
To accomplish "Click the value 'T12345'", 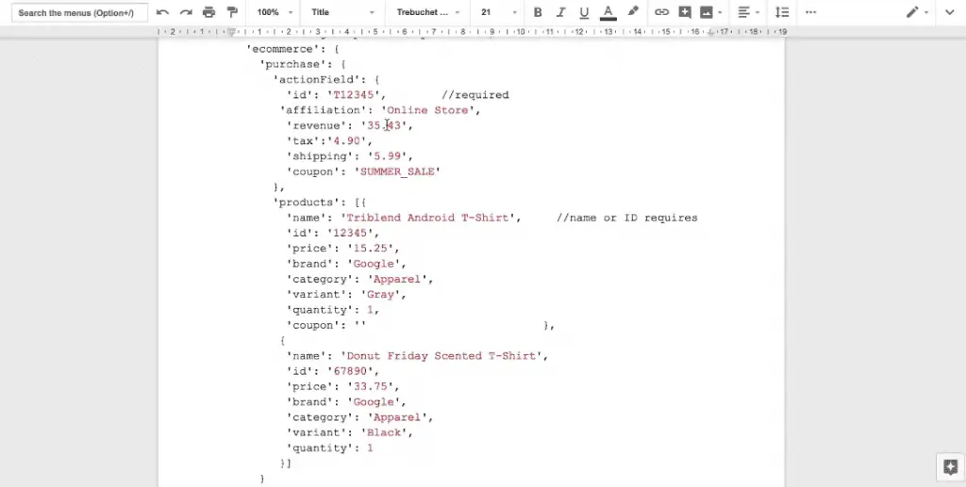I will (x=353, y=95).
